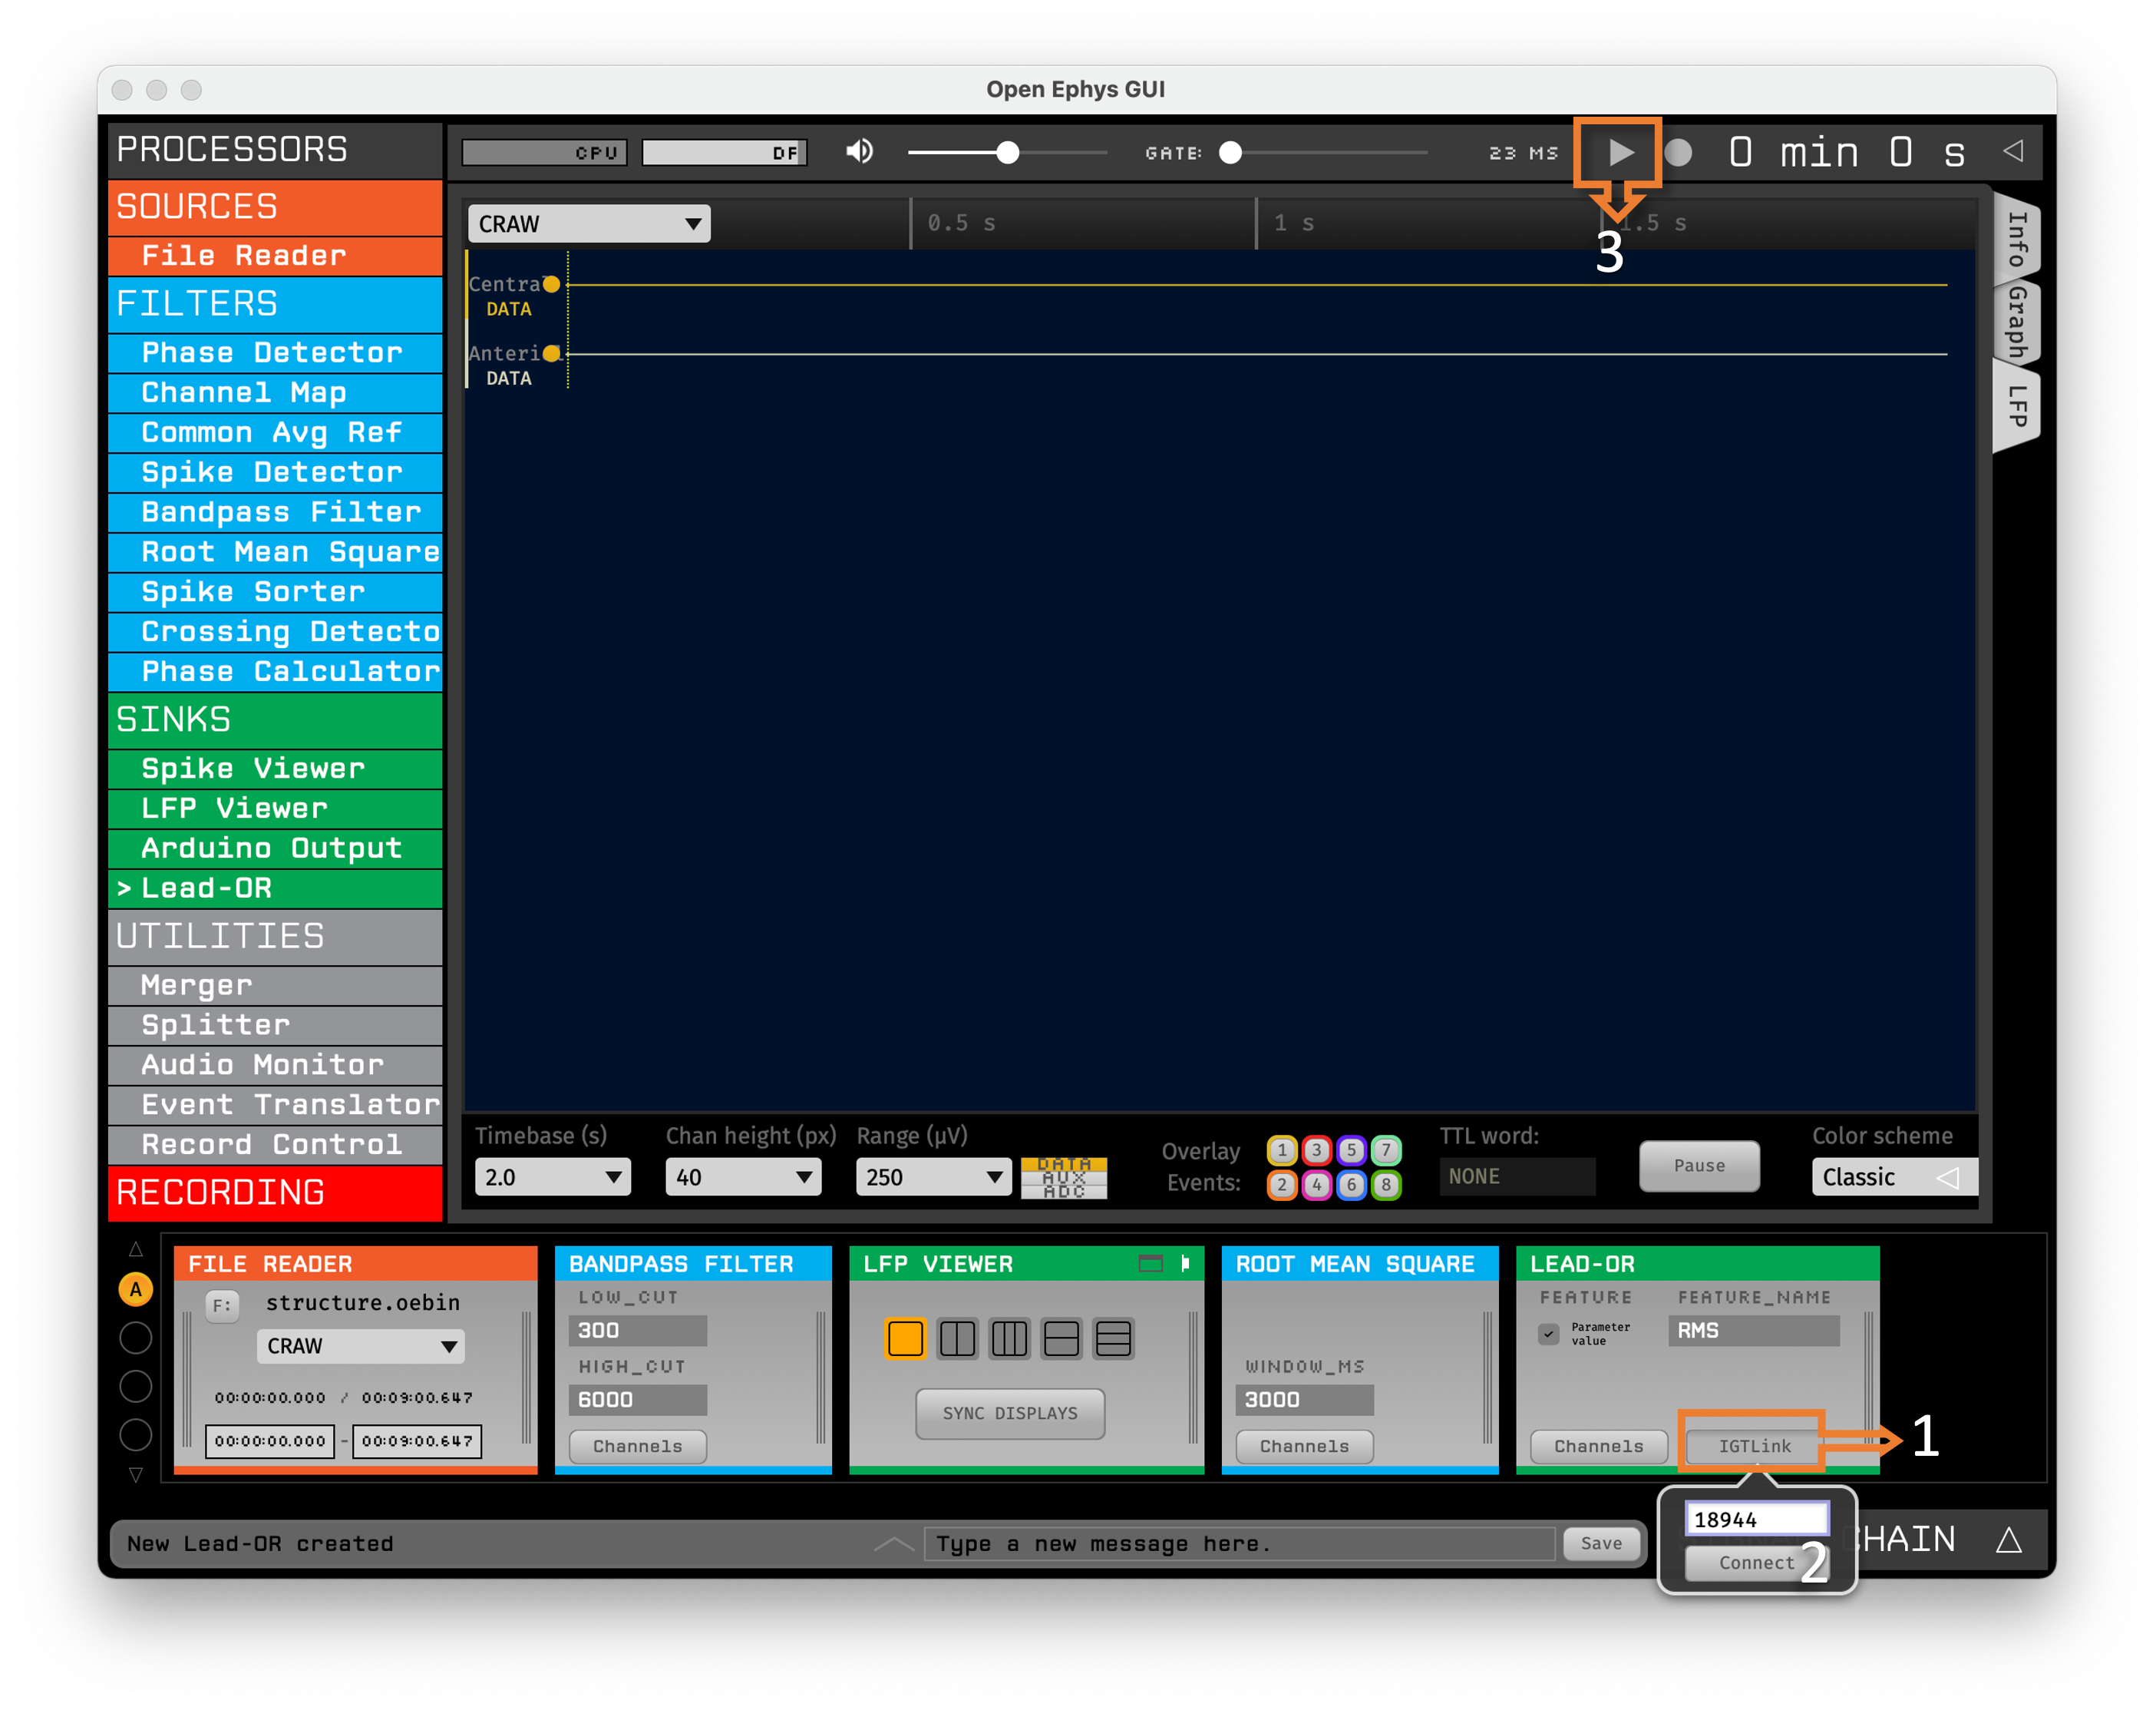Open the CRAW stream dropdown in File Reader

[360, 1346]
